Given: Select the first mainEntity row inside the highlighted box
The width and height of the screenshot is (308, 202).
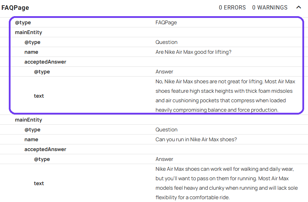Looking at the screenshot, I should click(x=29, y=32).
